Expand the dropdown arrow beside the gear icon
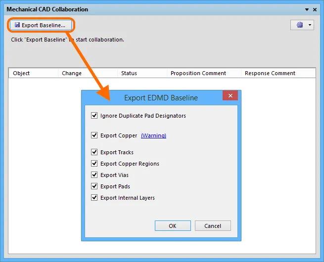This screenshot has height=262, width=324. [x=310, y=25]
